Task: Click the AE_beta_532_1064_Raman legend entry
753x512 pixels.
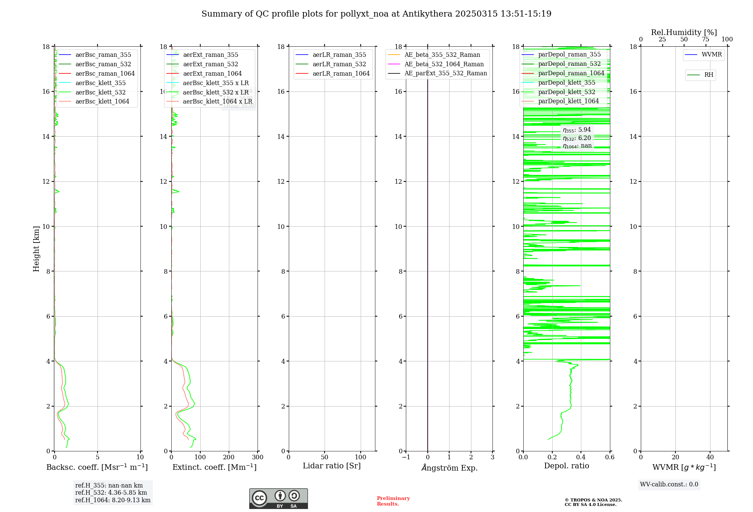Action: (436, 64)
